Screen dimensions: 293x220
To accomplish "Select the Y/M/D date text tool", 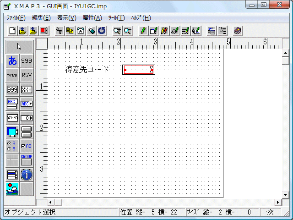I will coord(12,75).
